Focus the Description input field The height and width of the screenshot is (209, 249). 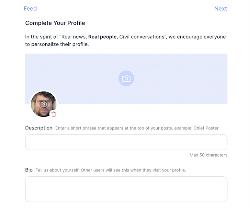coord(126,142)
